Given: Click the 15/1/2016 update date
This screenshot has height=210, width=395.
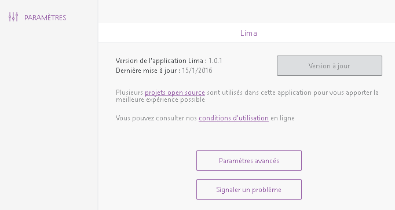Looking at the screenshot, I should 197,71.
